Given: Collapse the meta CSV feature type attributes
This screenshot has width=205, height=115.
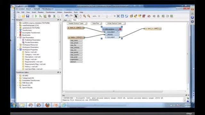Looking at the screenshot, I should [69, 38].
